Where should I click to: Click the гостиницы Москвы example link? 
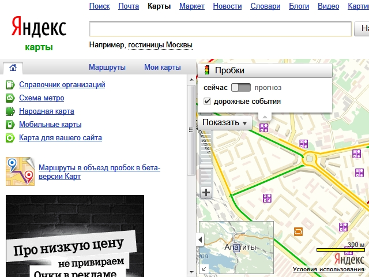tap(160, 45)
